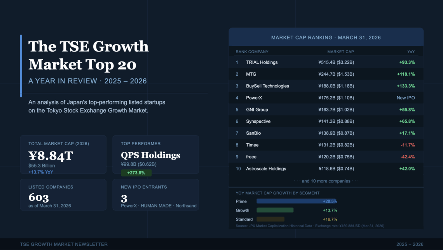This screenshot has width=443, height=250.
Task: Select the Synspective company entry
Action: 258,122
